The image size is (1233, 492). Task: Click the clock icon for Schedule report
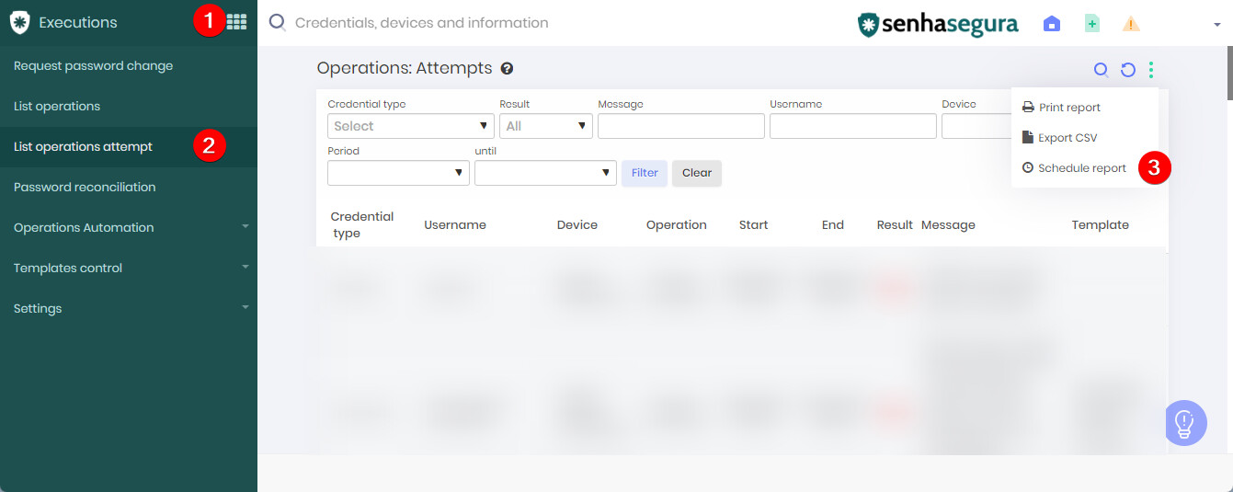[x=1028, y=168]
